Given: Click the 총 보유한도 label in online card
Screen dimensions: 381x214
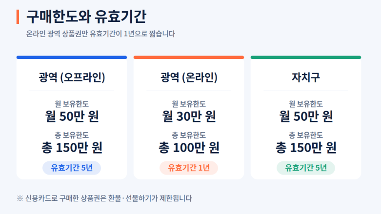Looking at the screenshot, I should (x=189, y=135).
